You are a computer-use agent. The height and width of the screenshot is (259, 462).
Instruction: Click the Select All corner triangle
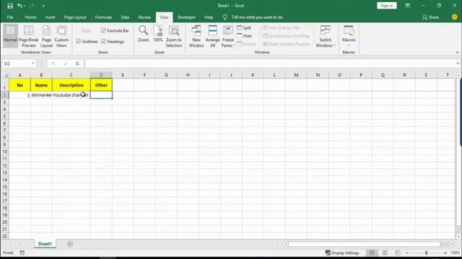pos(6,76)
